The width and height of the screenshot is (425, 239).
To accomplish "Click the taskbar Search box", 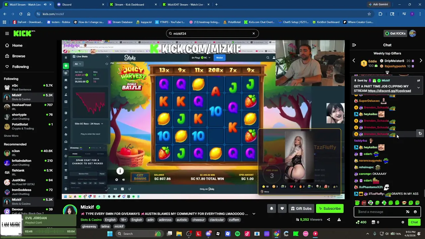I will [139, 234].
